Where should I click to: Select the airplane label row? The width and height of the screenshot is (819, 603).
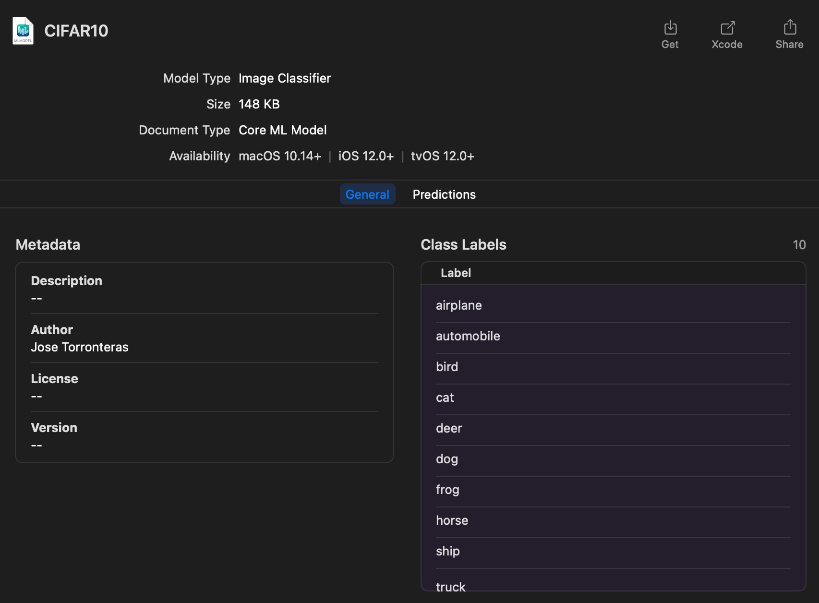[x=613, y=305]
